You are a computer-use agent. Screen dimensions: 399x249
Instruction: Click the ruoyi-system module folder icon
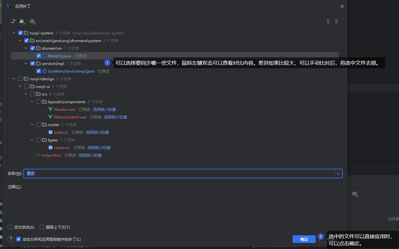click(27, 33)
